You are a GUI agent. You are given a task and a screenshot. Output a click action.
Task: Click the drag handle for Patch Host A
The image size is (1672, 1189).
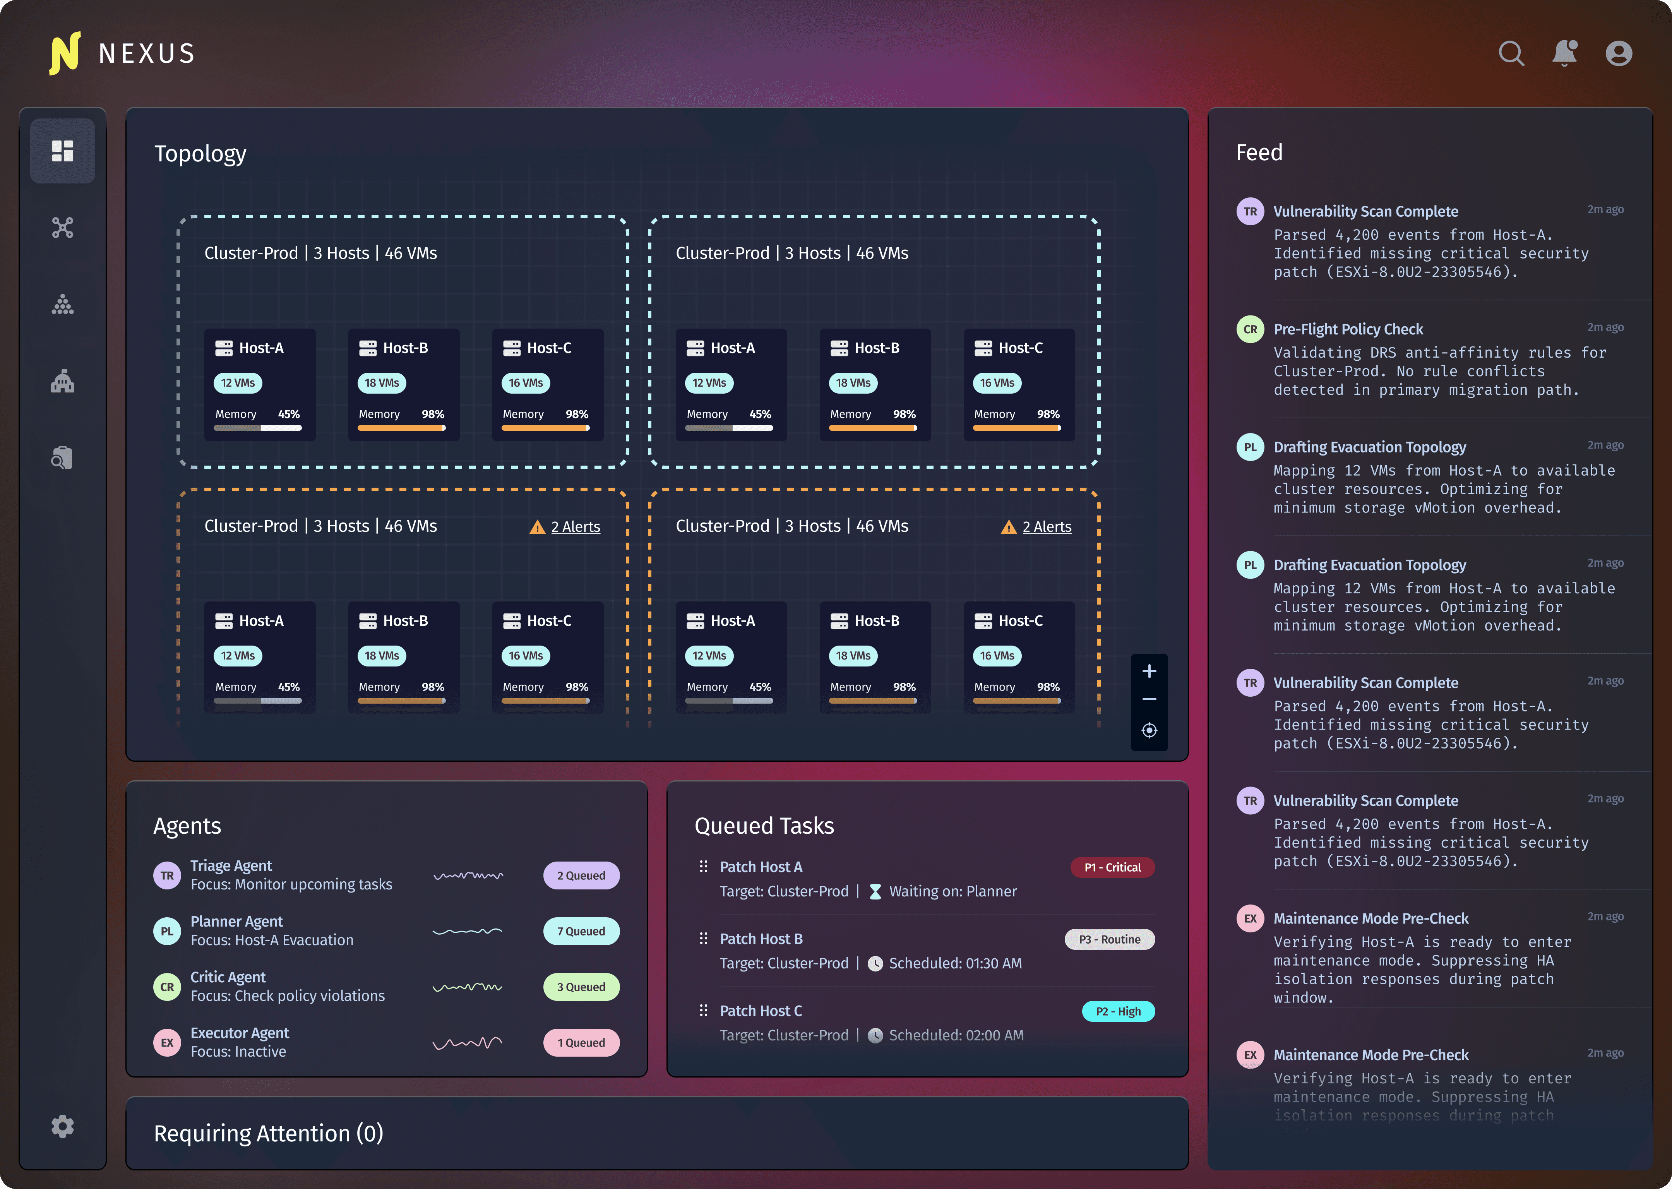704,867
